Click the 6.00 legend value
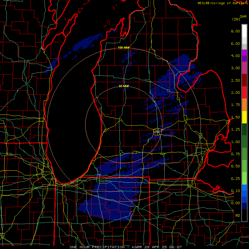Screen dimensions: 249x249 (x=235, y=43)
